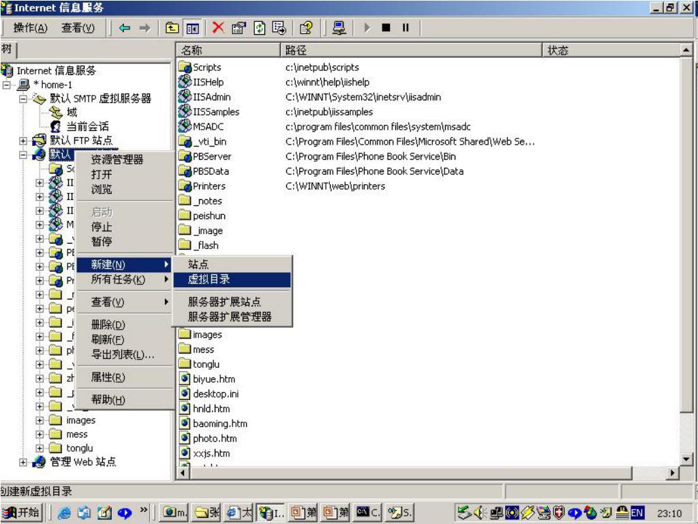698x524 pixels.
Task: Select the Internet 信息服务 root node
Action: [x=56, y=70]
